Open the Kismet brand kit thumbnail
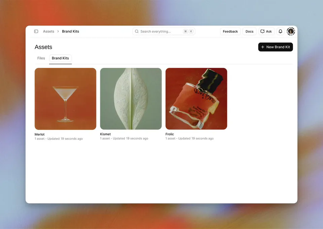This screenshot has height=229, width=323. pos(131,99)
